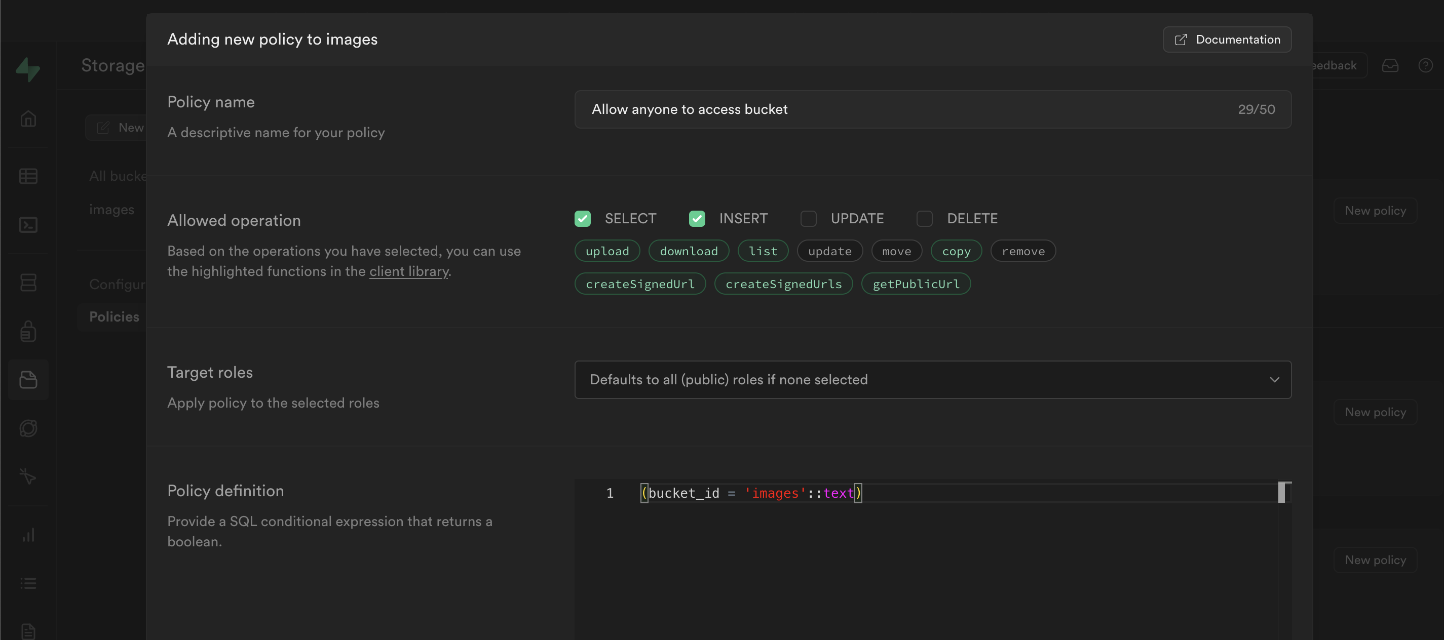Screen dimensions: 1444x640
Task: Open the Logs list icon
Action: coord(28,583)
